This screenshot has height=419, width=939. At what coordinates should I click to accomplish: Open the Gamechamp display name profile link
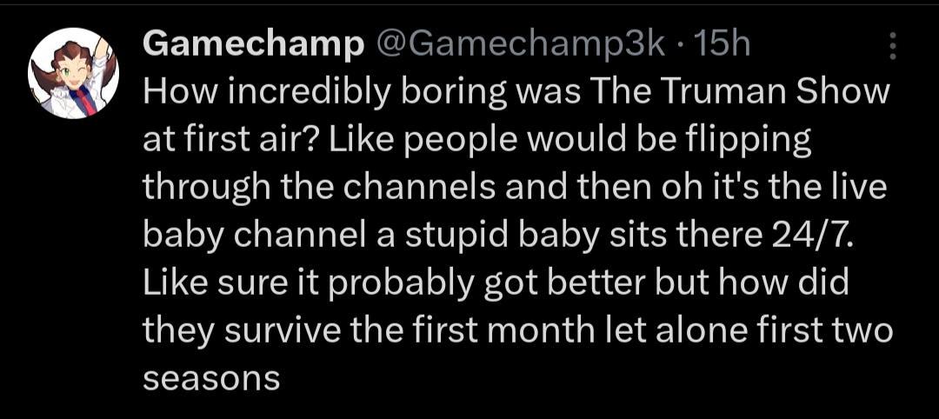pos(253,45)
